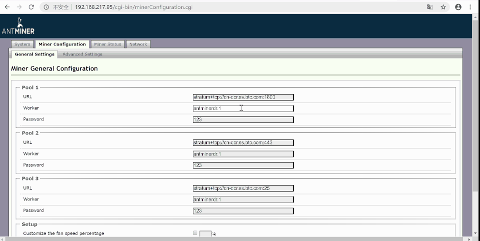
Task: Click the Miner General Configuration heading
Action: click(x=54, y=68)
